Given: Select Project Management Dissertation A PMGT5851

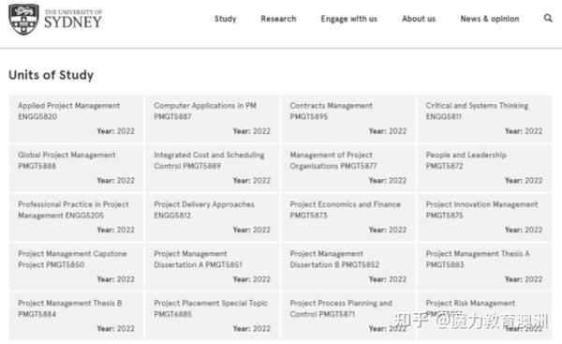Looking at the screenshot, I should [213, 266].
